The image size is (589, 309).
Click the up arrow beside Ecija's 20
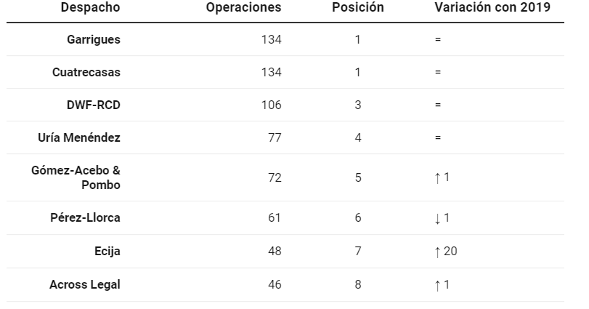pos(437,252)
